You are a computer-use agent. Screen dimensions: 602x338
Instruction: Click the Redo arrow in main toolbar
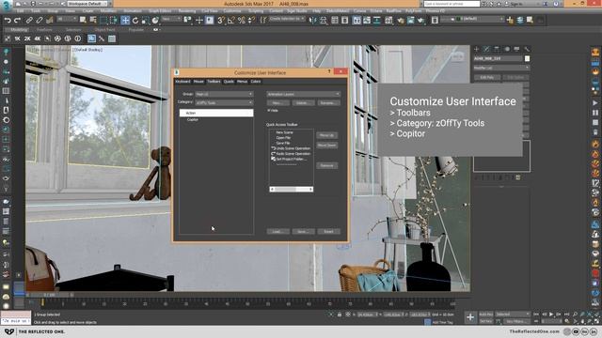[x=17, y=20]
